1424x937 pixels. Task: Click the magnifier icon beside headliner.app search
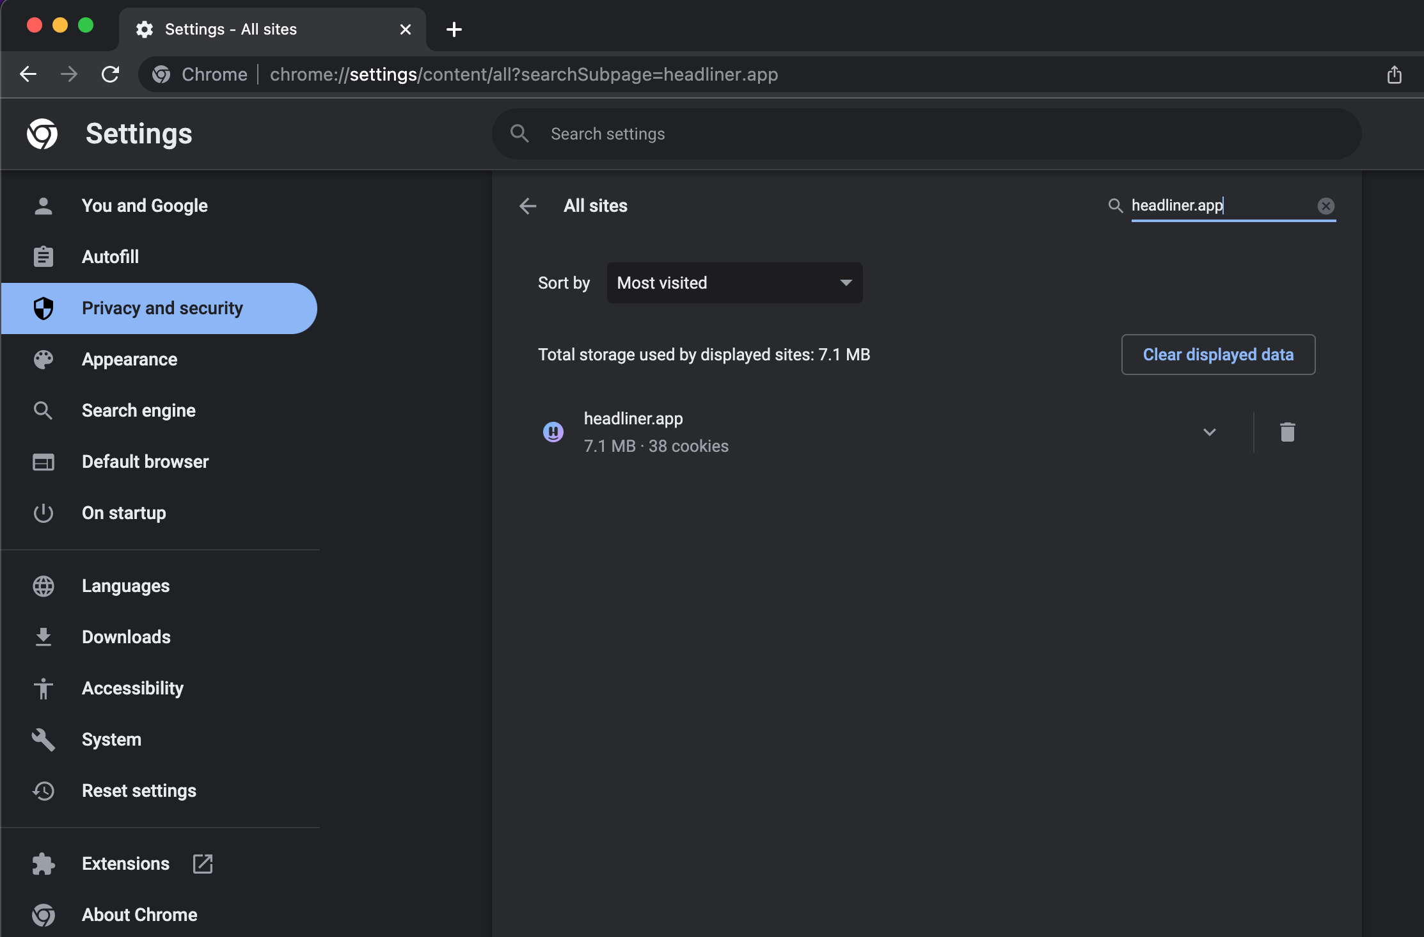click(x=1115, y=205)
